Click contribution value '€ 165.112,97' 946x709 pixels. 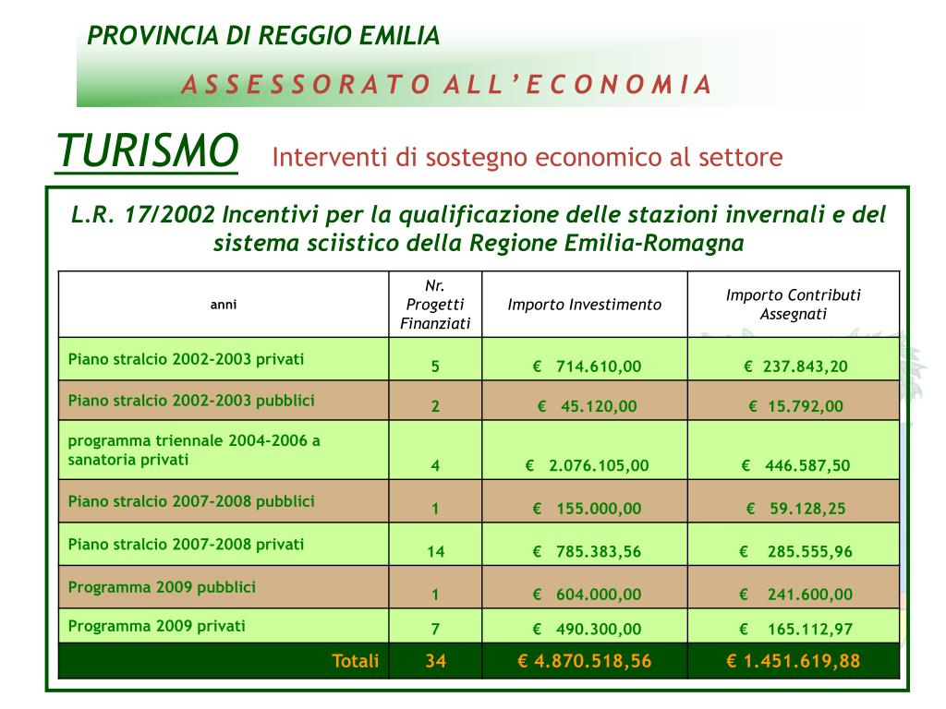coord(795,629)
